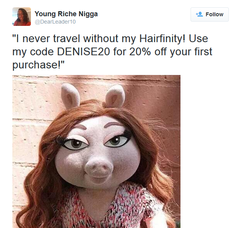Open the attached pig puppet photo
This screenshot has height=228, width=240.
point(96,151)
